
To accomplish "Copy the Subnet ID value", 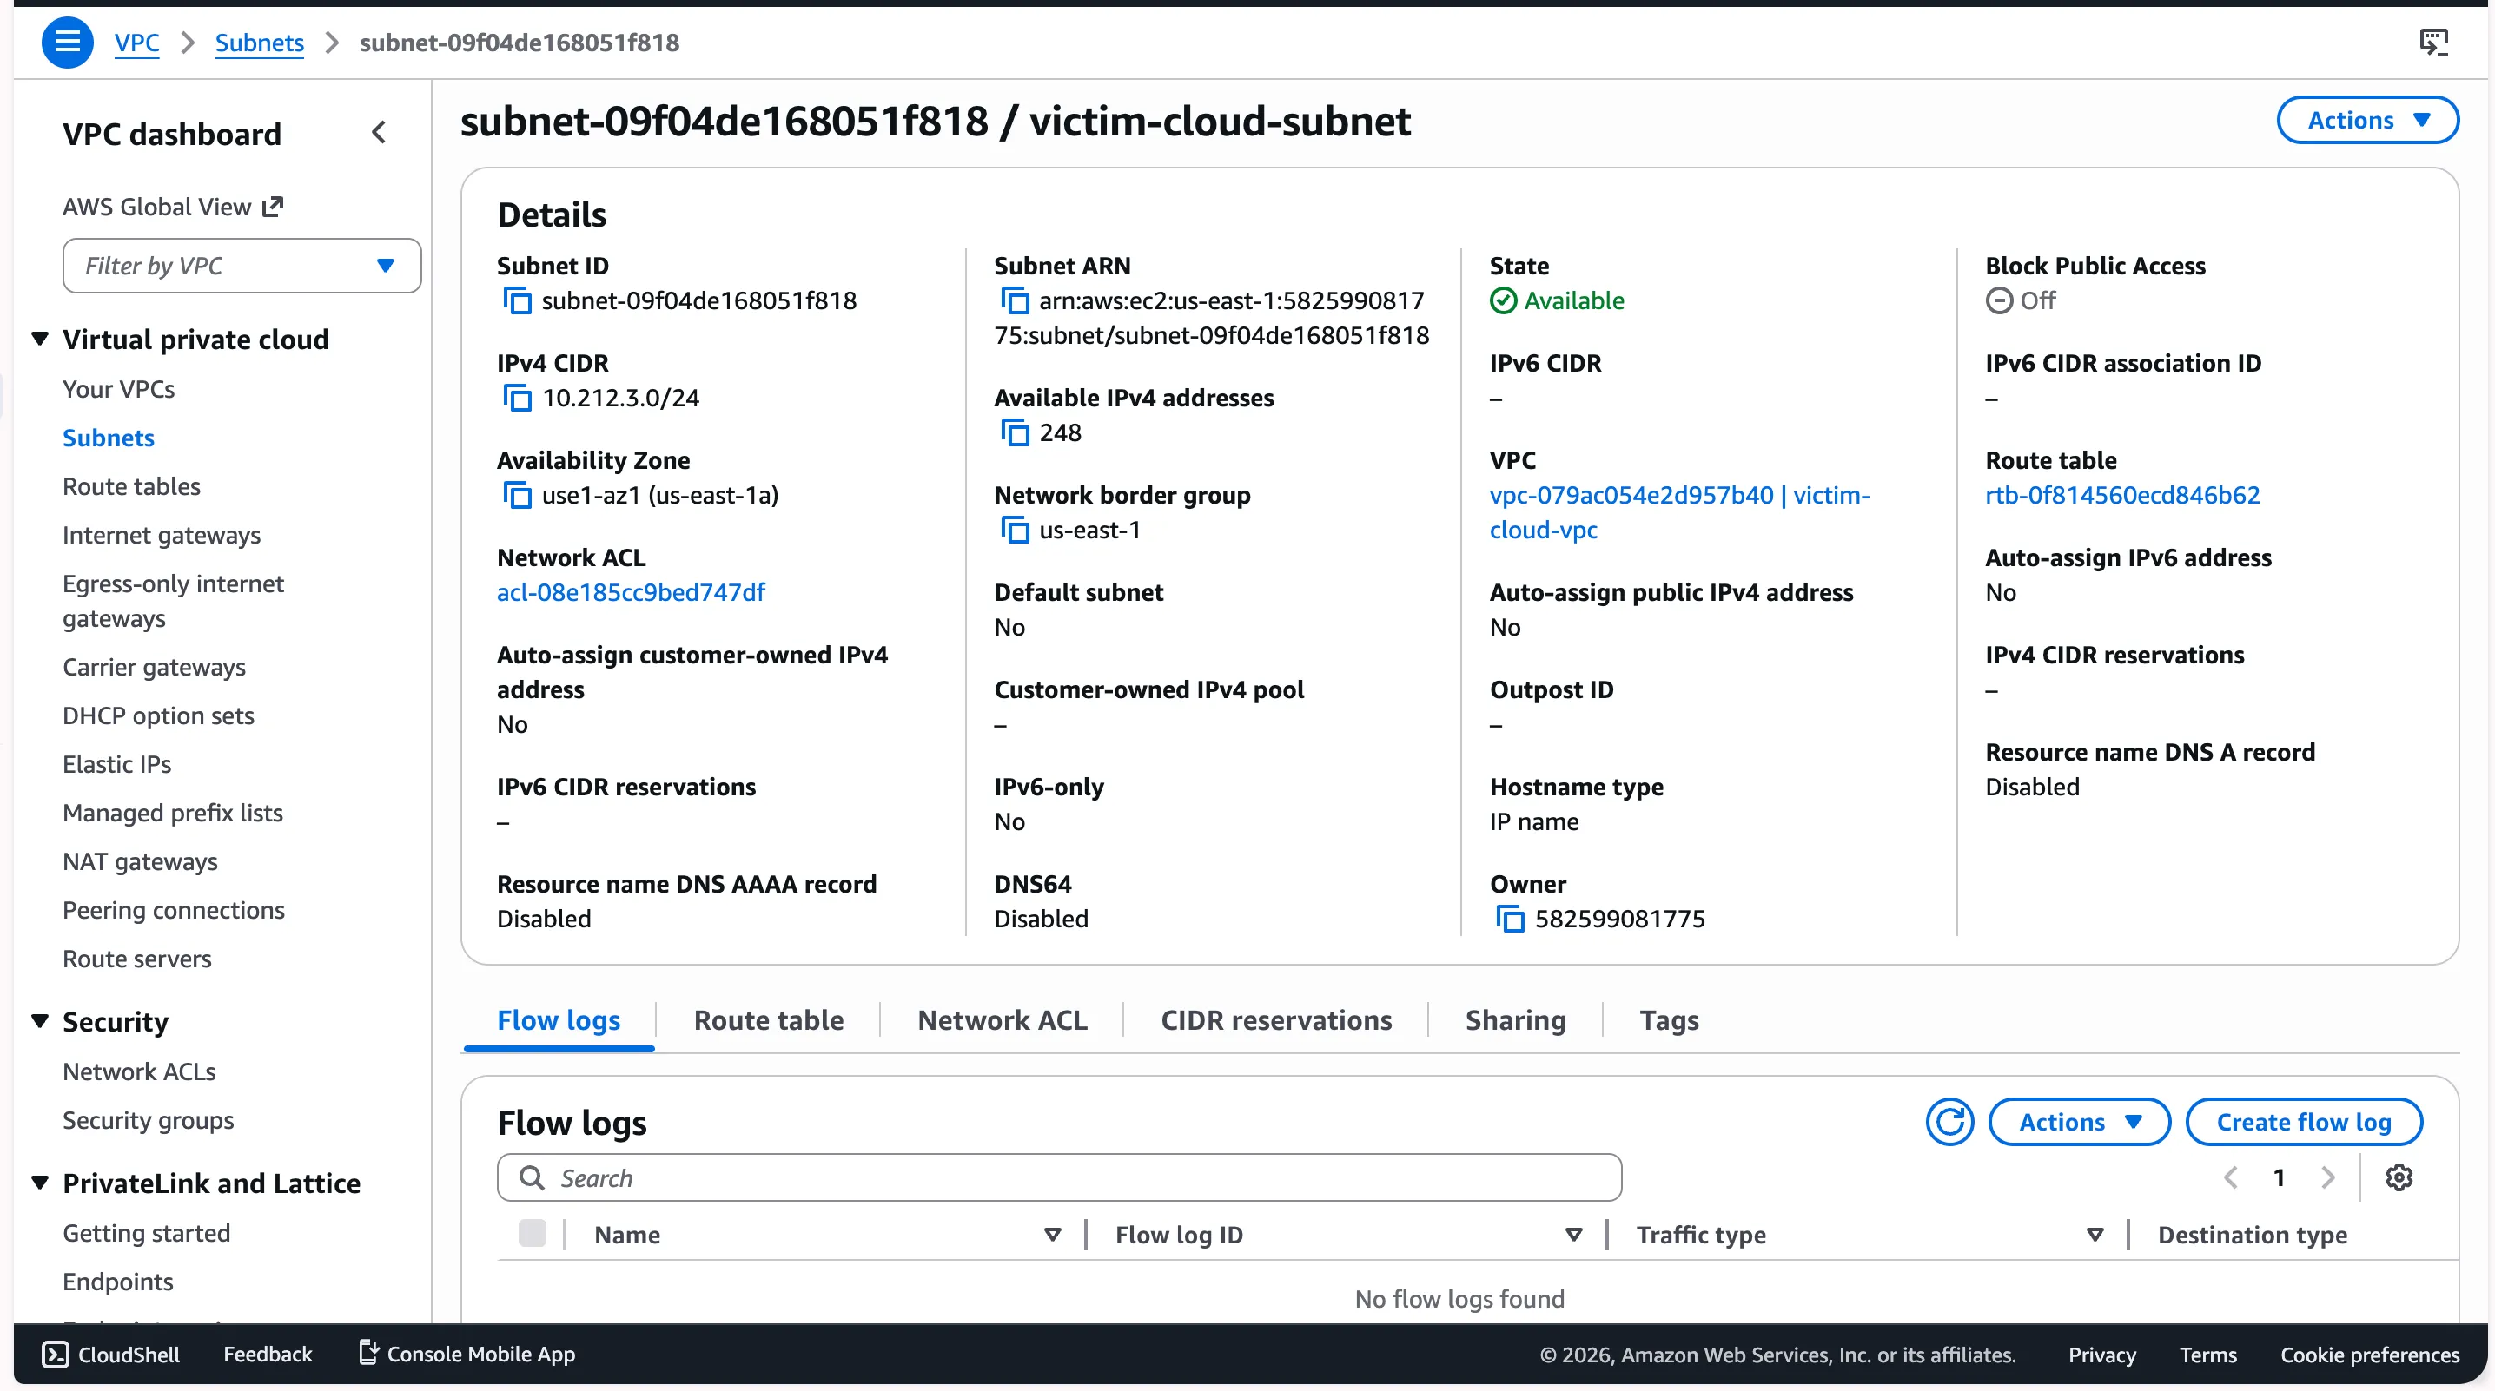I will [x=517, y=301].
